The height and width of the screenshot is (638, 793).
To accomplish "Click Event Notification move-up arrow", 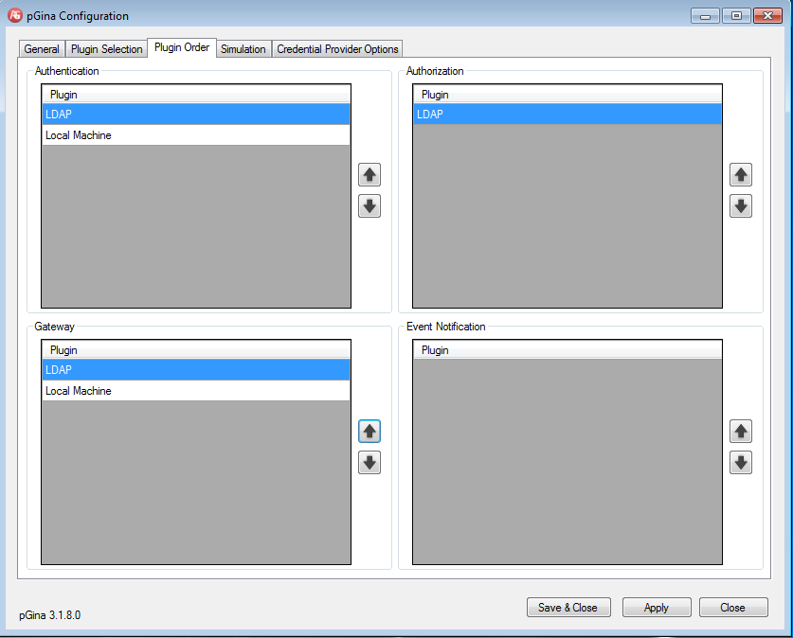I will (740, 432).
